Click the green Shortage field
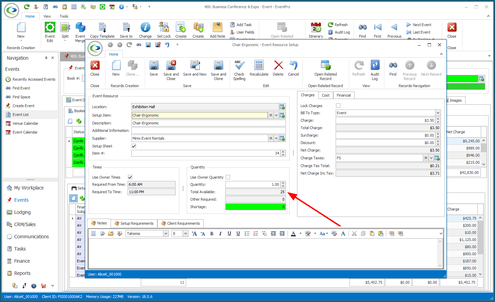The image size is (495, 302). (x=255, y=207)
